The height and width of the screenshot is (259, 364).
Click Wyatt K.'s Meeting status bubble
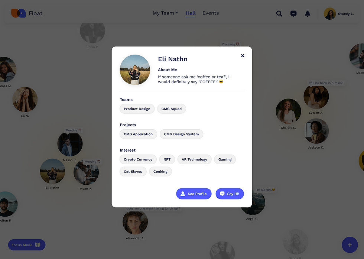click(92, 161)
